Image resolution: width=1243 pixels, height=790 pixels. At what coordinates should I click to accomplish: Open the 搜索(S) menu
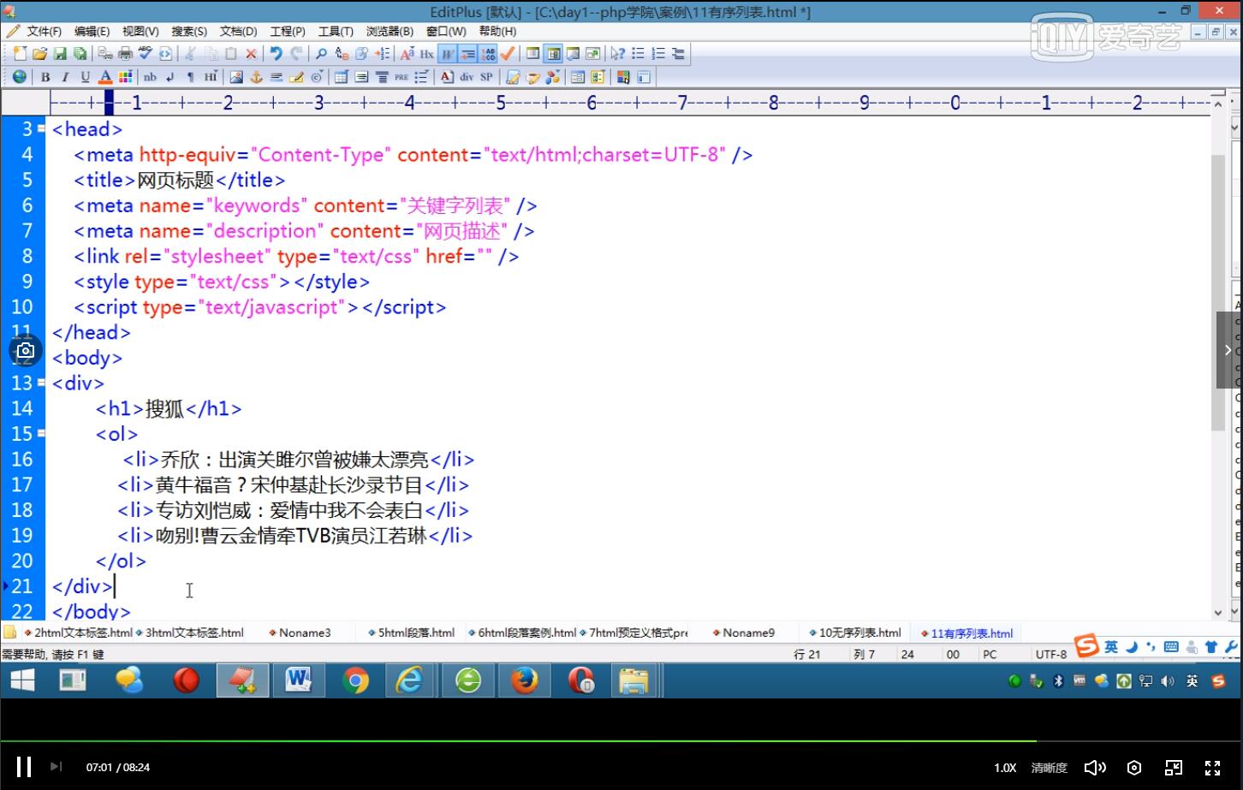coord(189,31)
